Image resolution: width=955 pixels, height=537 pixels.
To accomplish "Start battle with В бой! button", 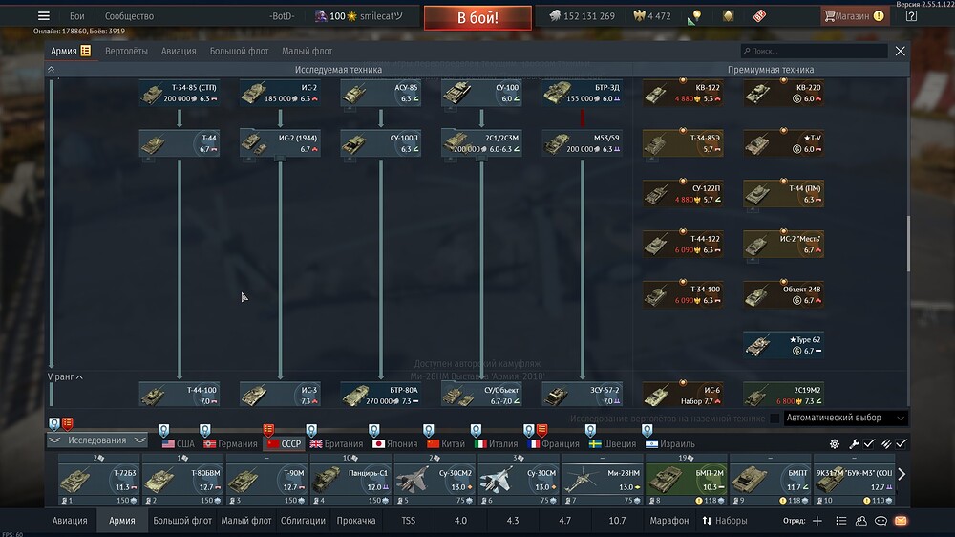I will tap(477, 17).
